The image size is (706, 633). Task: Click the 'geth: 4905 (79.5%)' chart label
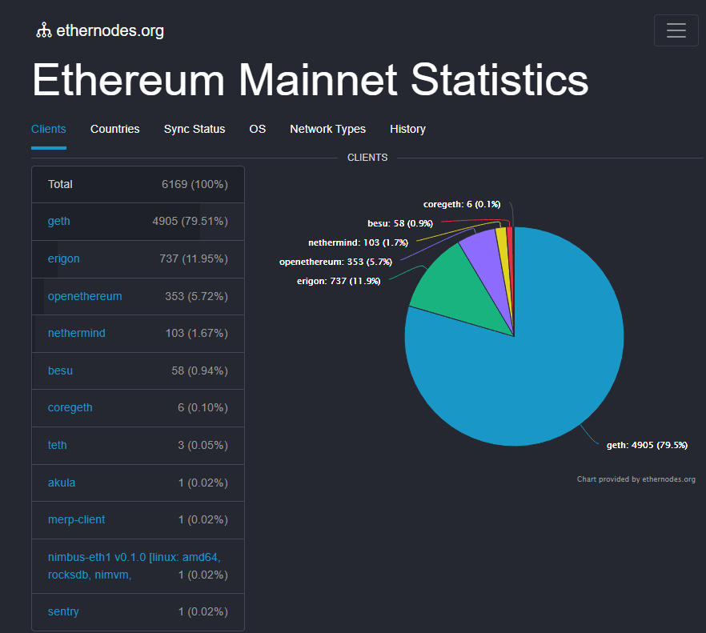647,445
